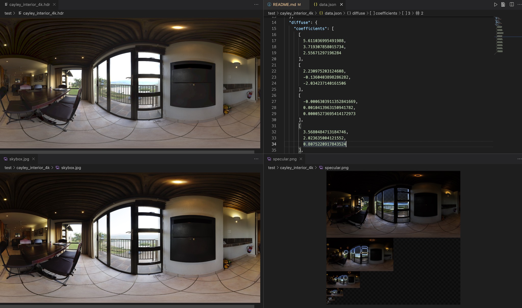Viewport: 522px width, 308px height.
Task: Click line number 26 in gutter
Action: (274, 95)
